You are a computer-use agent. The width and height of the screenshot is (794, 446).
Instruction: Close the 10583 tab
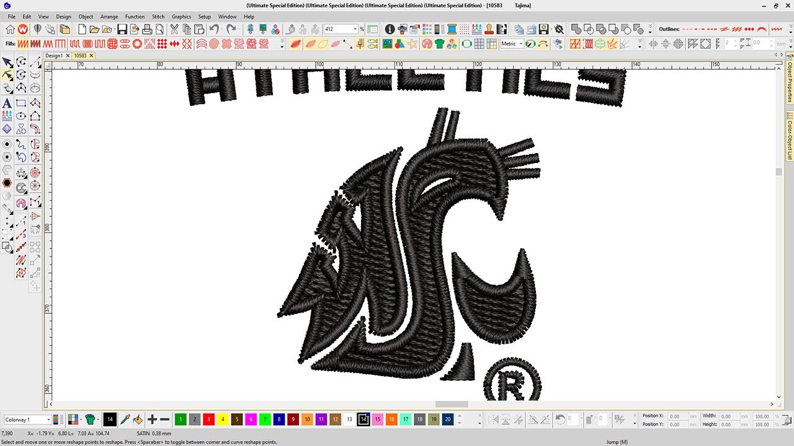point(91,56)
